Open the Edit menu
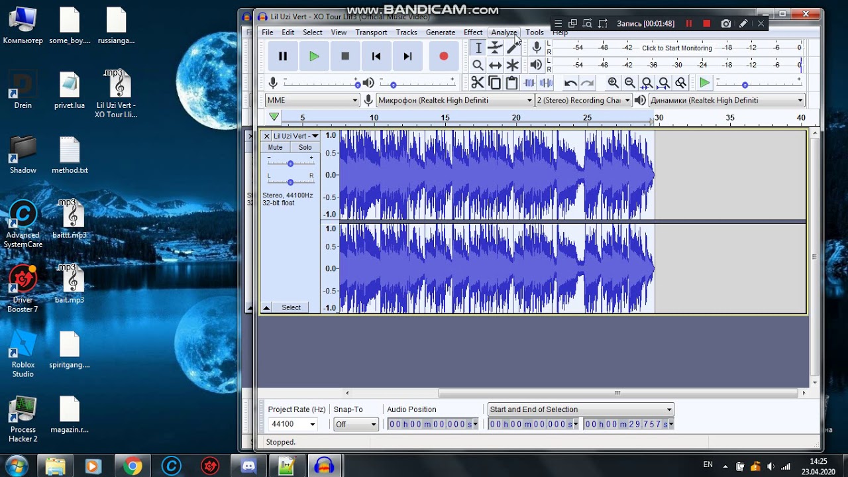Viewport: 848px width, 477px height. pyautogui.click(x=288, y=32)
